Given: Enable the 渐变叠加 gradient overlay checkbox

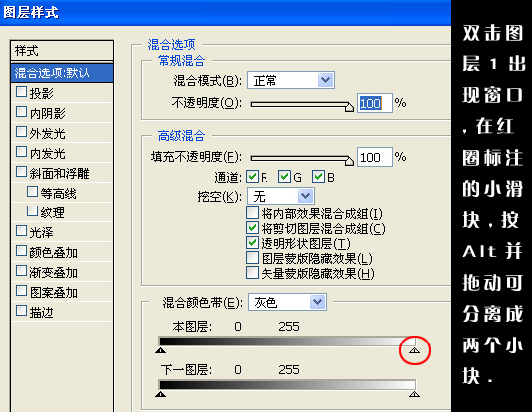Looking at the screenshot, I should coord(21,271).
